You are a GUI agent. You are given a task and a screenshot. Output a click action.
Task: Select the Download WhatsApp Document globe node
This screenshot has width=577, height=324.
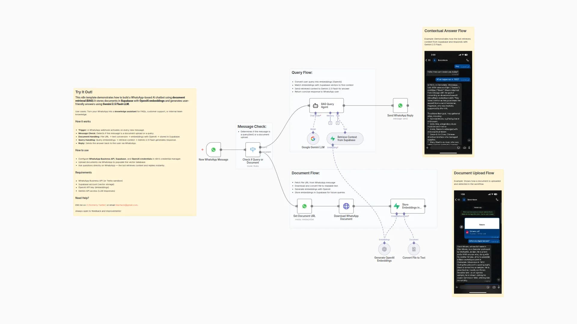(x=346, y=206)
